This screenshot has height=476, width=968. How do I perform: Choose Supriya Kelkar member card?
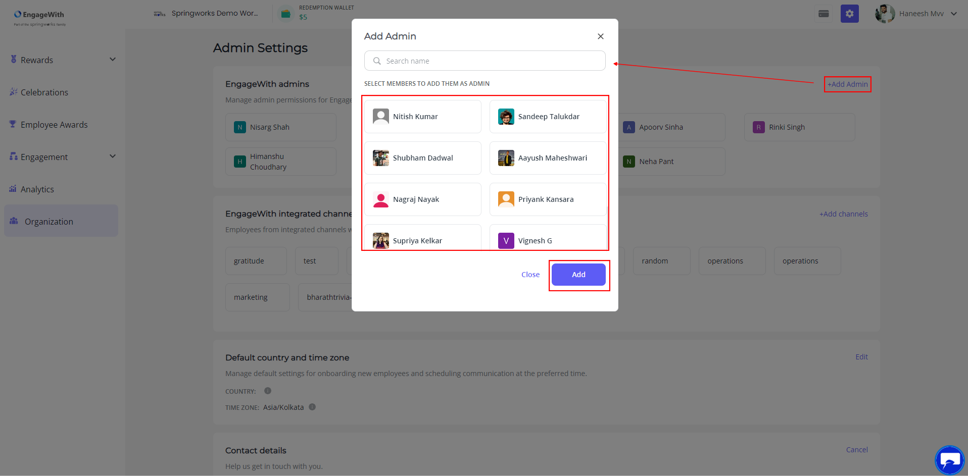[x=423, y=237]
